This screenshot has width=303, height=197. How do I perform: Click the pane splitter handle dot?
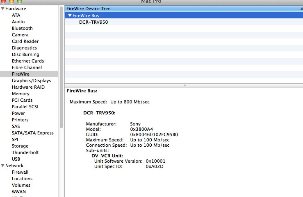(185, 85)
